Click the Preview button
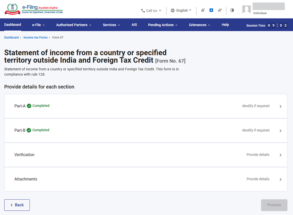 click(x=274, y=205)
